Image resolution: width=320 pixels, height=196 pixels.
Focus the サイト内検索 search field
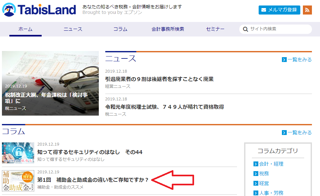(x=279, y=29)
